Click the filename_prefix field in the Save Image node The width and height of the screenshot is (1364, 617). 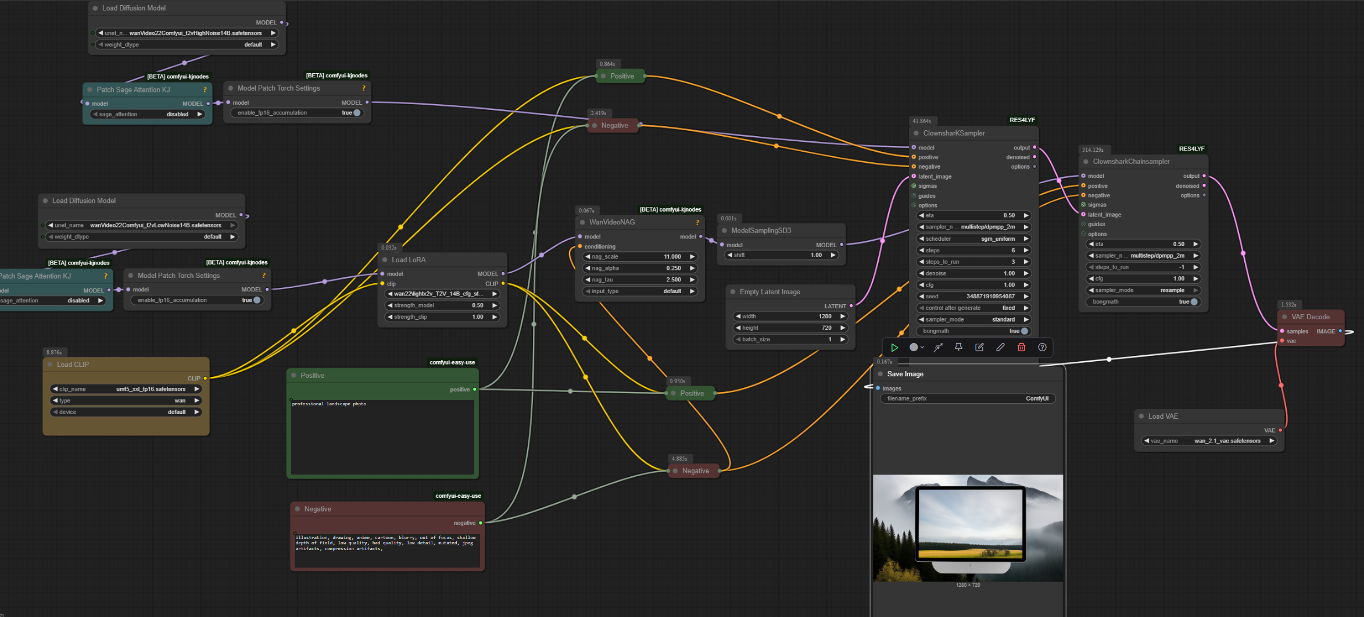click(x=968, y=398)
